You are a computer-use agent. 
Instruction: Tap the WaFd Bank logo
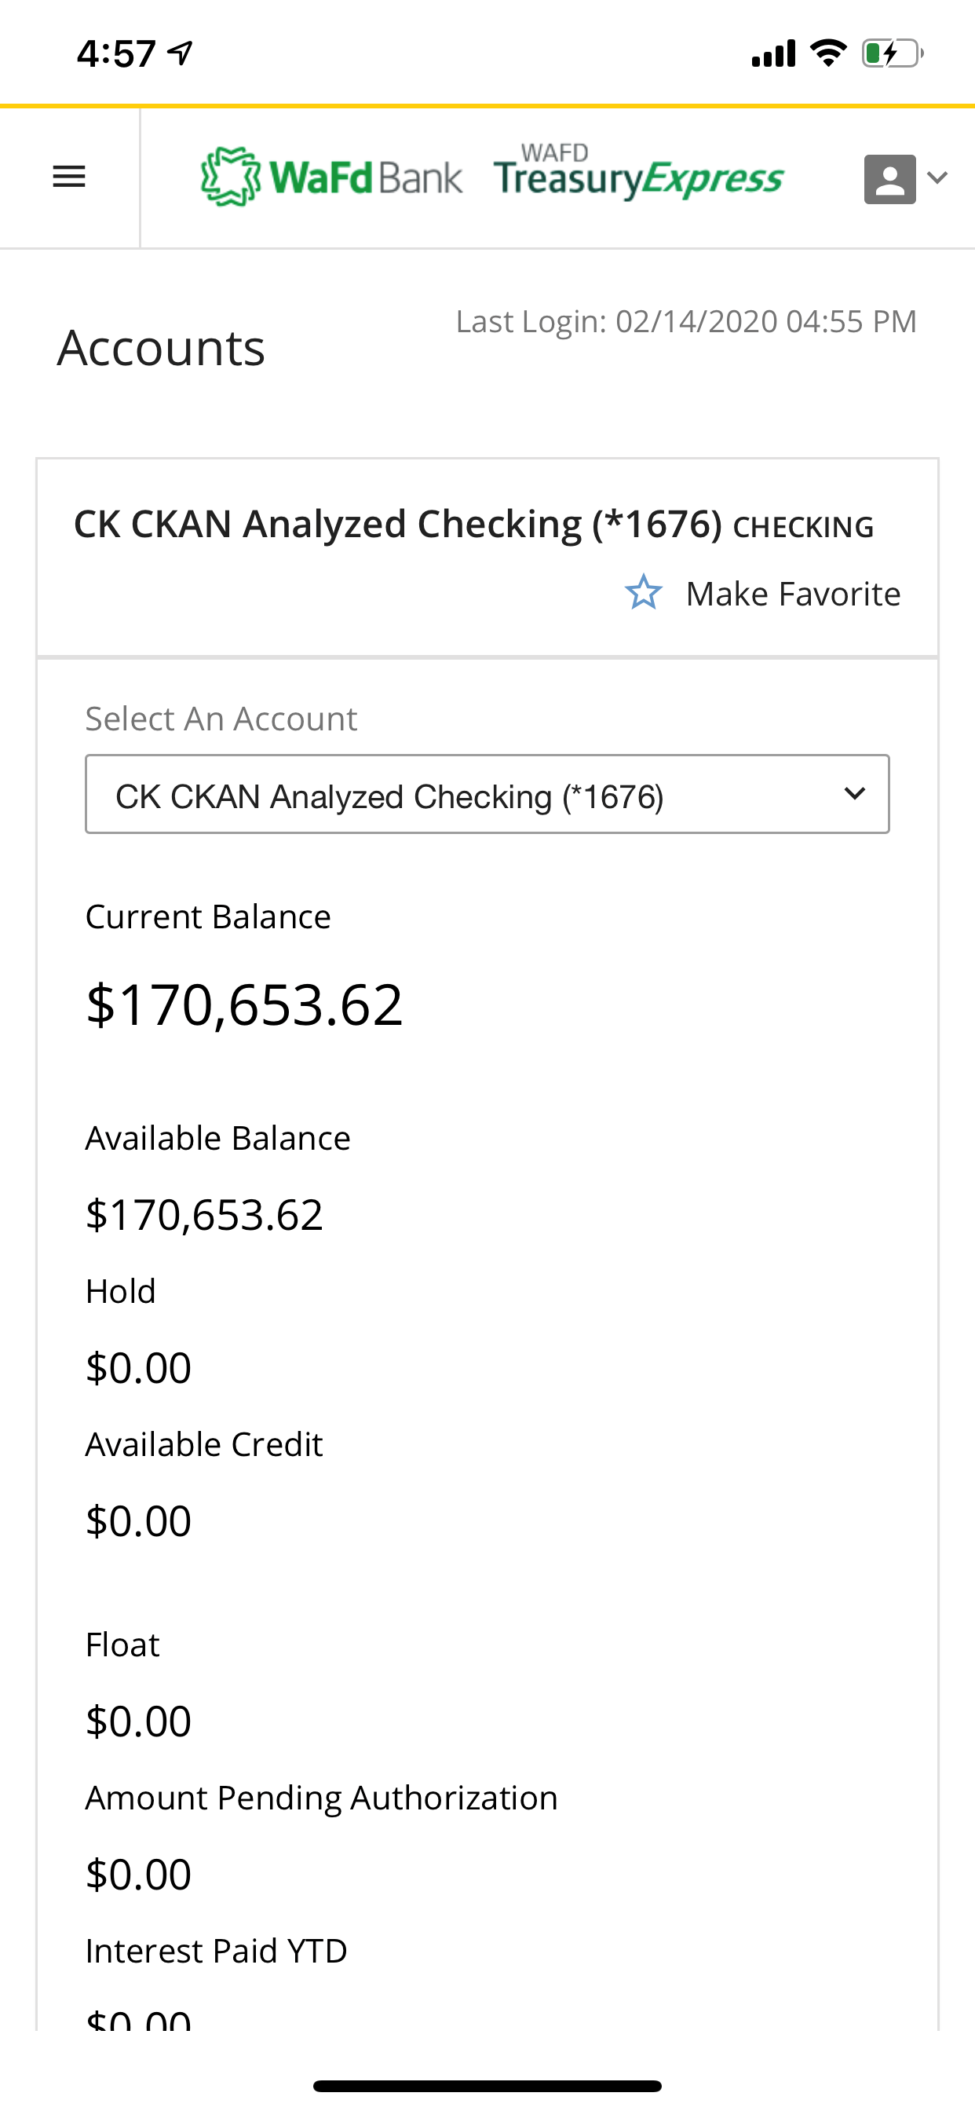point(331,177)
